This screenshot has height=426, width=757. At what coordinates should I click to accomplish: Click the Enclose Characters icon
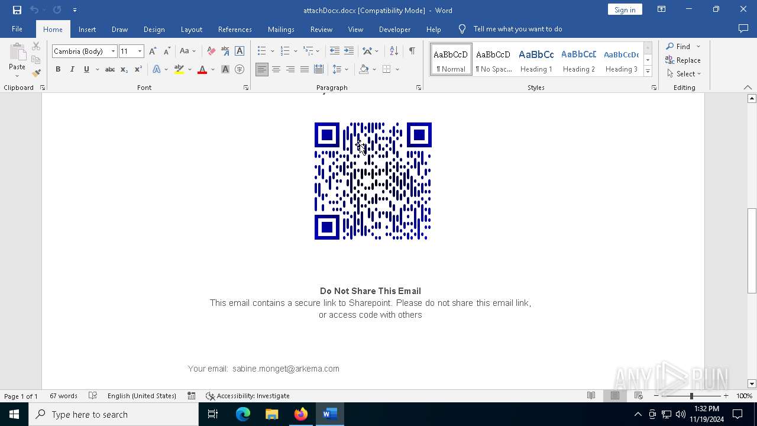pos(240,69)
